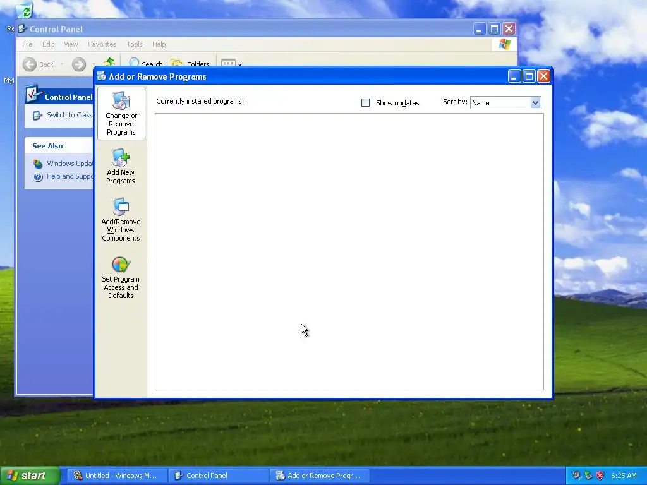The height and width of the screenshot is (485, 647).
Task: Open Tools menu in Control Panel window
Action: tap(134, 44)
